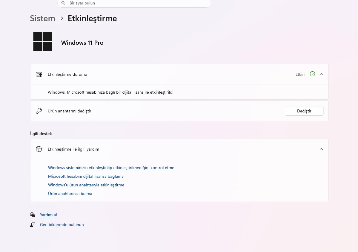Open link about checking Windows activation
This screenshot has width=358, height=252.
111,168
